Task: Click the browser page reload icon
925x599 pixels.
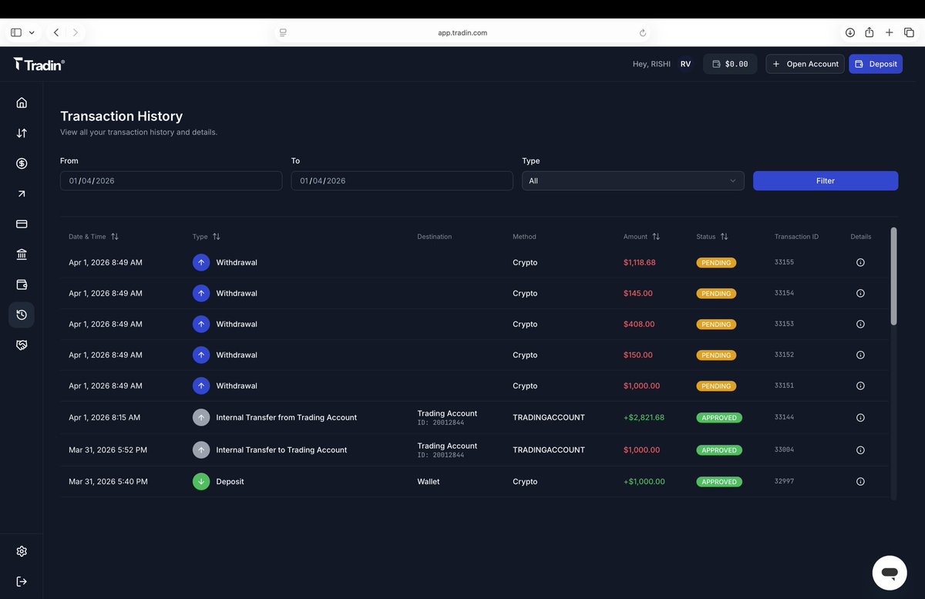Action: click(x=643, y=32)
